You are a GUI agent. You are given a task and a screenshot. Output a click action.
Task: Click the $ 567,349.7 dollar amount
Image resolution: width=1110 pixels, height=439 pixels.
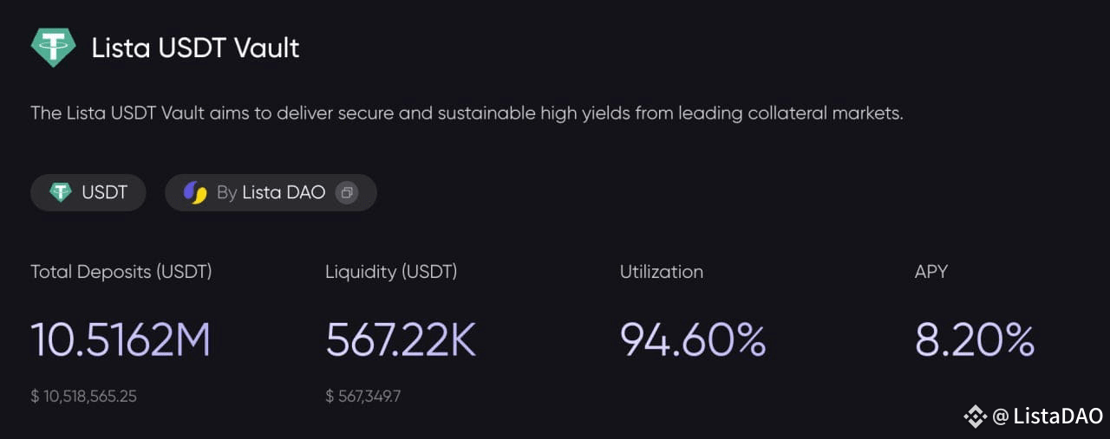pos(362,397)
